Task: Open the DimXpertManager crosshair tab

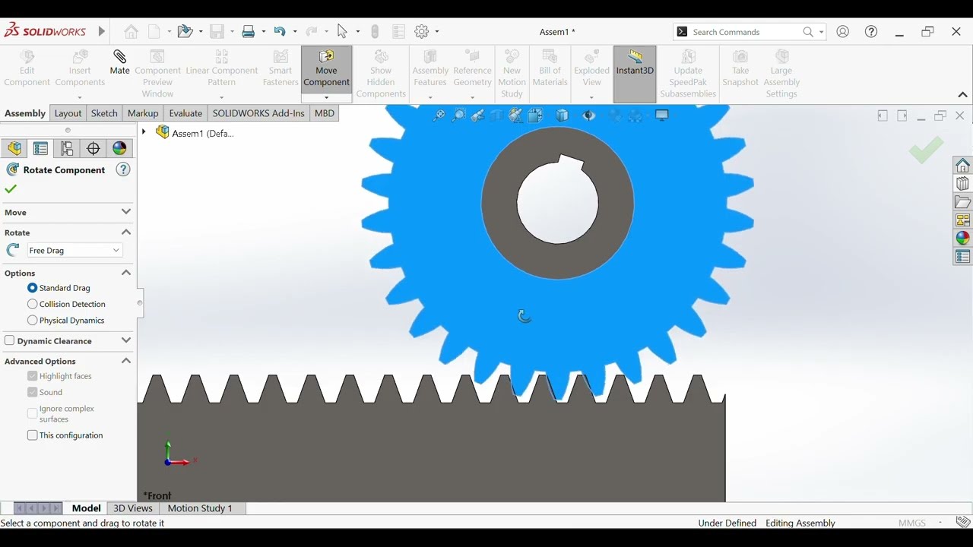Action: [93, 148]
